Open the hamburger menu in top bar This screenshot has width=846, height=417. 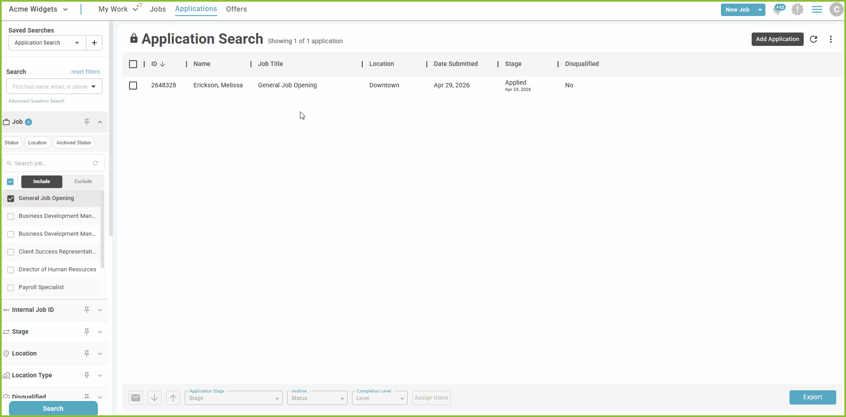point(817,9)
